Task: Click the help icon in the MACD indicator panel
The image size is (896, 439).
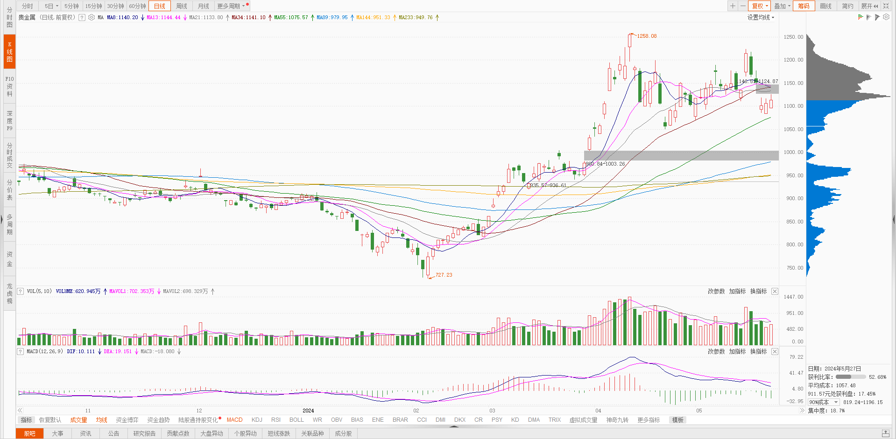Action: pyautogui.click(x=20, y=351)
